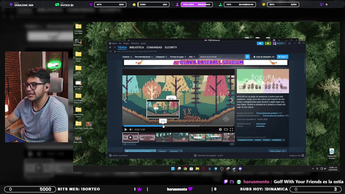Image resolution: width=345 pixels, height=194 pixels.
Task: Go back with Steam navigation arrow
Action: click(110, 47)
